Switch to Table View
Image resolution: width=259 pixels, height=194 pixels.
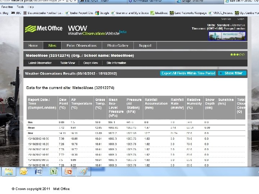[68, 63]
